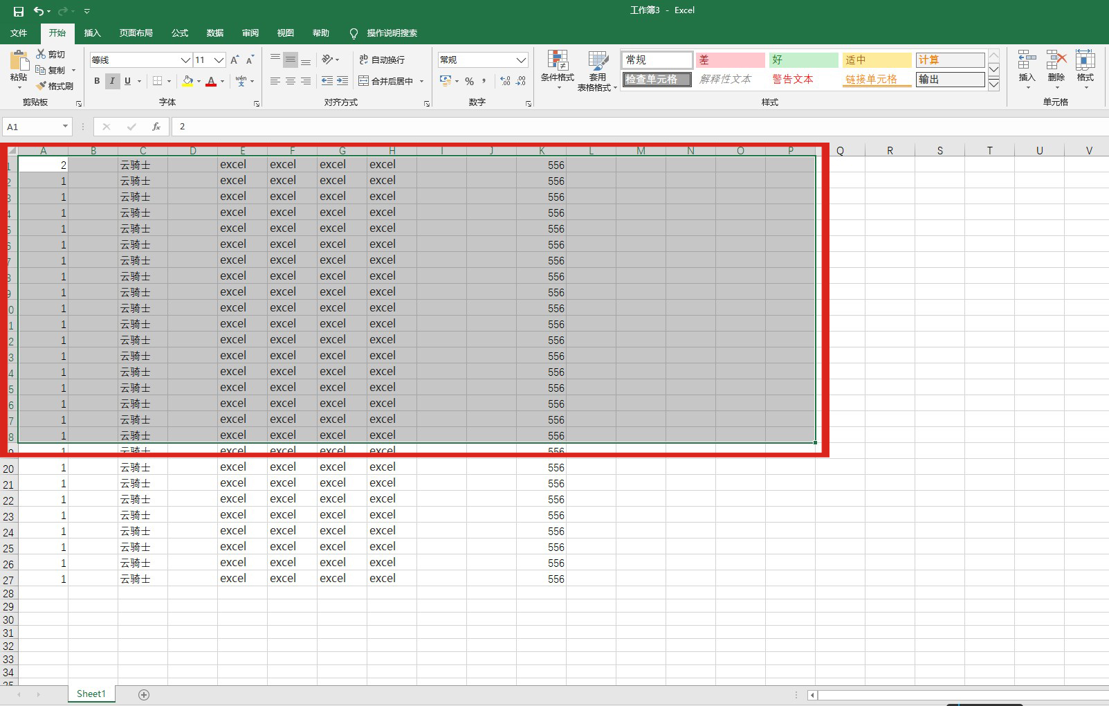Align text to the top of the cell
Screen dimensions: 1109x706
pyautogui.click(x=275, y=60)
